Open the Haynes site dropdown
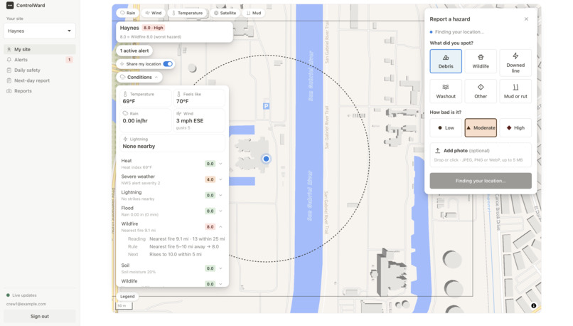Screen dimensions: 573x326 pos(40,31)
